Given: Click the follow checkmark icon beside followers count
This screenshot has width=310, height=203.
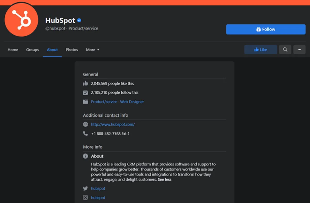Looking at the screenshot, I should point(86,92).
